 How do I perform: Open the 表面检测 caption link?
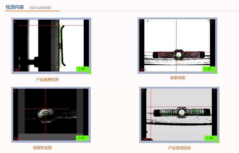177,78
